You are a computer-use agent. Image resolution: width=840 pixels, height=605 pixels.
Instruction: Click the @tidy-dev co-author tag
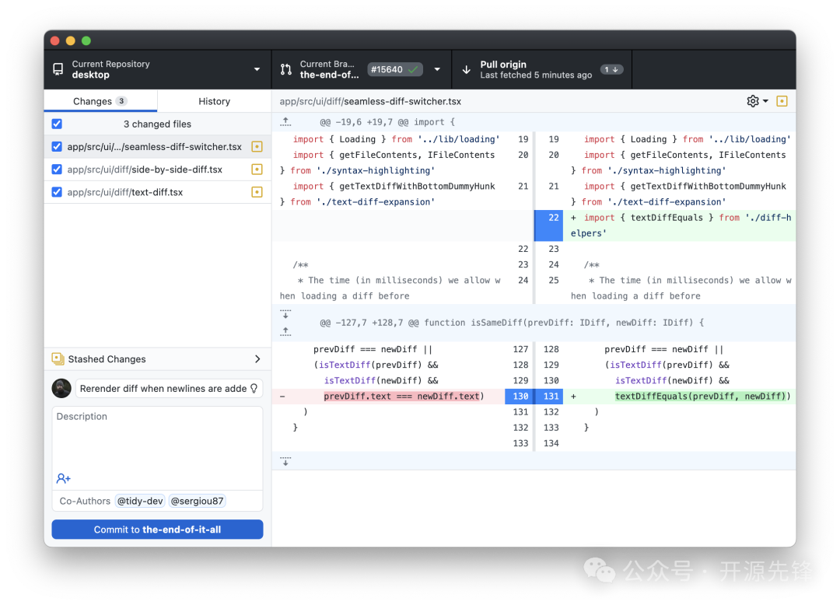[x=140, y=501]
